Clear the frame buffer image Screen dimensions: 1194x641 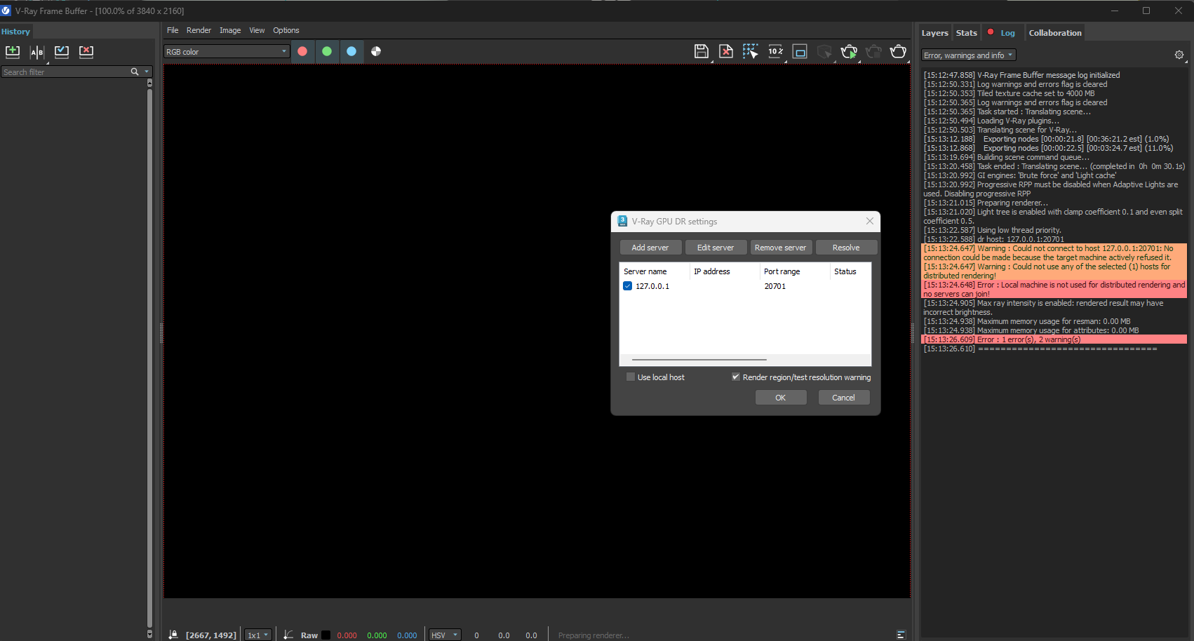pos(726,51)
